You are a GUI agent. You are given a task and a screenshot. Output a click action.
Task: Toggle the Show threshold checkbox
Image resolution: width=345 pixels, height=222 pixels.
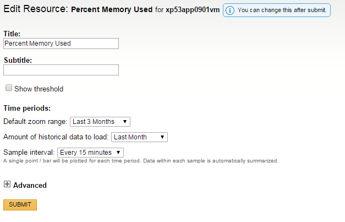pyautogui.click(x=8, y=88)
